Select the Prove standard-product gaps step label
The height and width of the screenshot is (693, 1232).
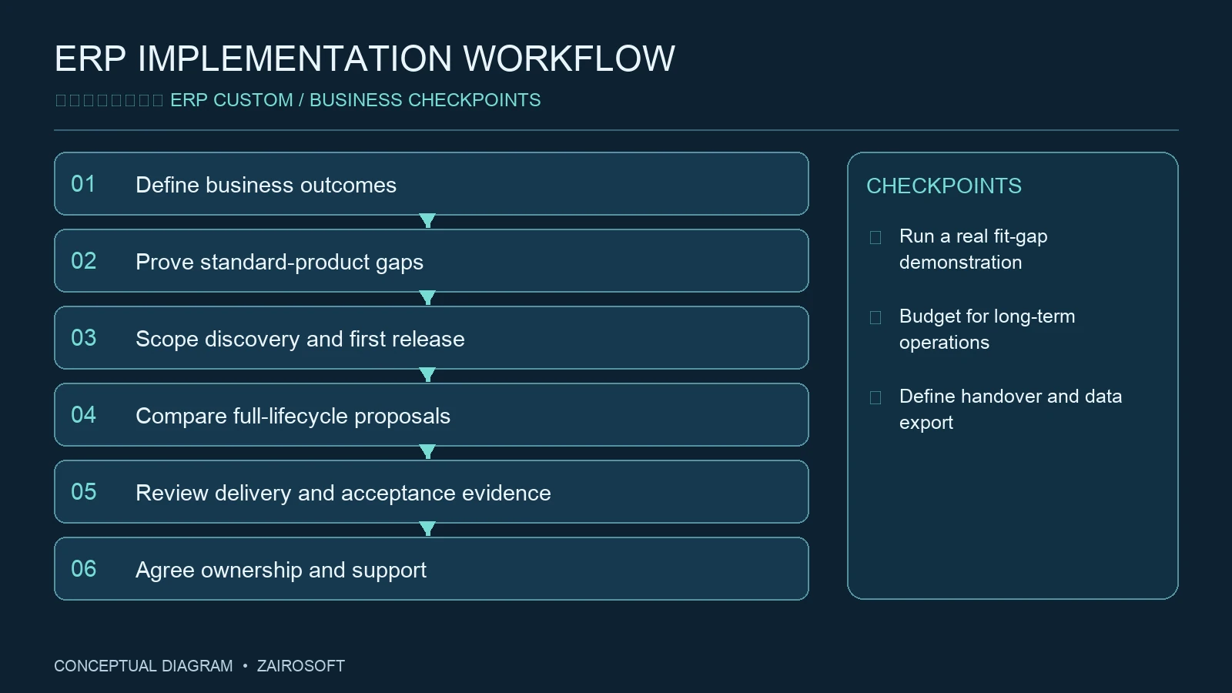pos(280,262)
